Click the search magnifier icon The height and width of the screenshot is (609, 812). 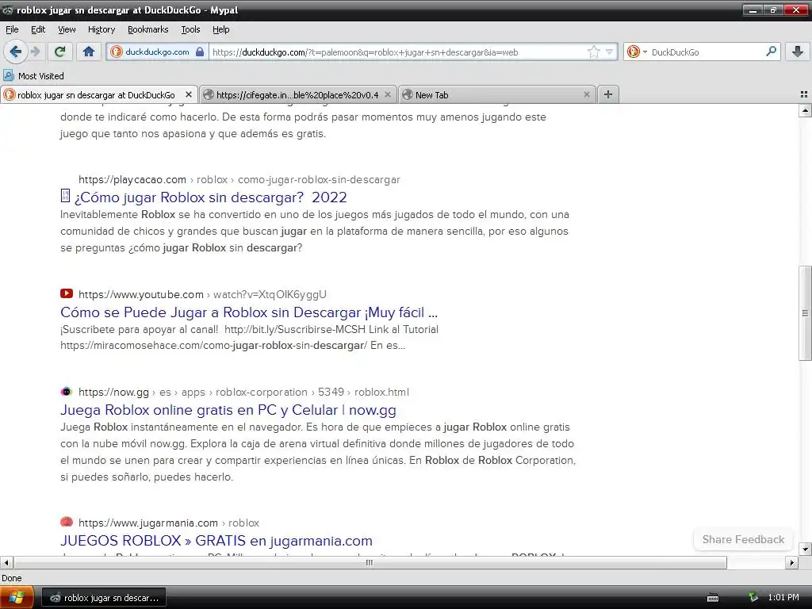point(771,52)
